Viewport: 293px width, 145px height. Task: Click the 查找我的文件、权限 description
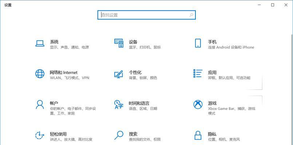144,139
